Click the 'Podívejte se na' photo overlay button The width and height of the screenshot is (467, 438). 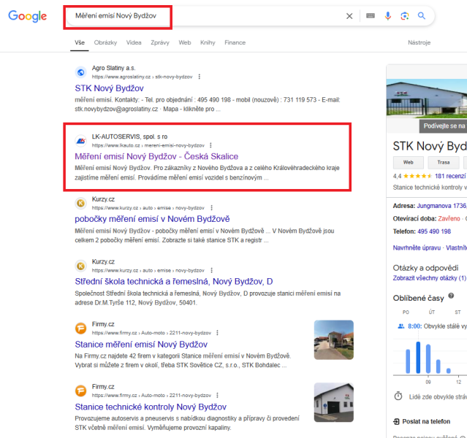[x=443, y=126]
